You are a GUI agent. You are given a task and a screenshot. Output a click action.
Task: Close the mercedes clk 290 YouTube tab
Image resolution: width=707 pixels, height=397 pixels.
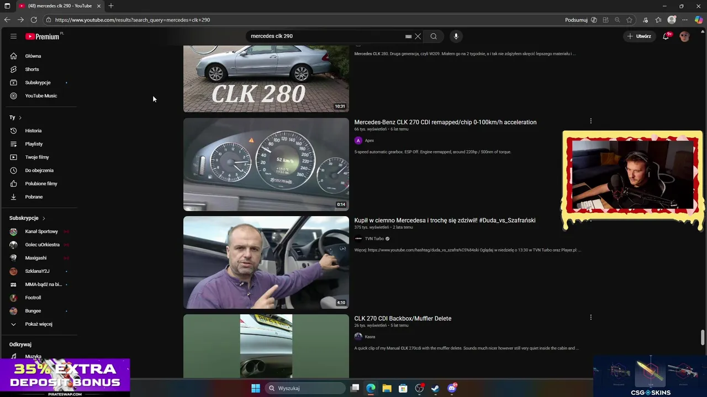(99, 6)
